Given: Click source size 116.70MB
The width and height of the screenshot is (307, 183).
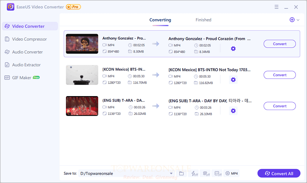Looking at the screenshot, I should click(140, 83).
